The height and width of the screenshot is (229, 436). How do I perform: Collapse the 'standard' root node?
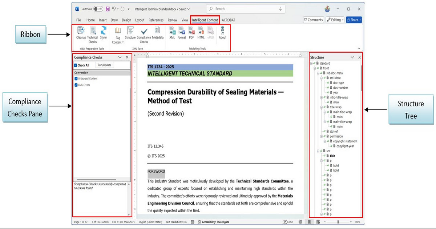pos(311,63)
